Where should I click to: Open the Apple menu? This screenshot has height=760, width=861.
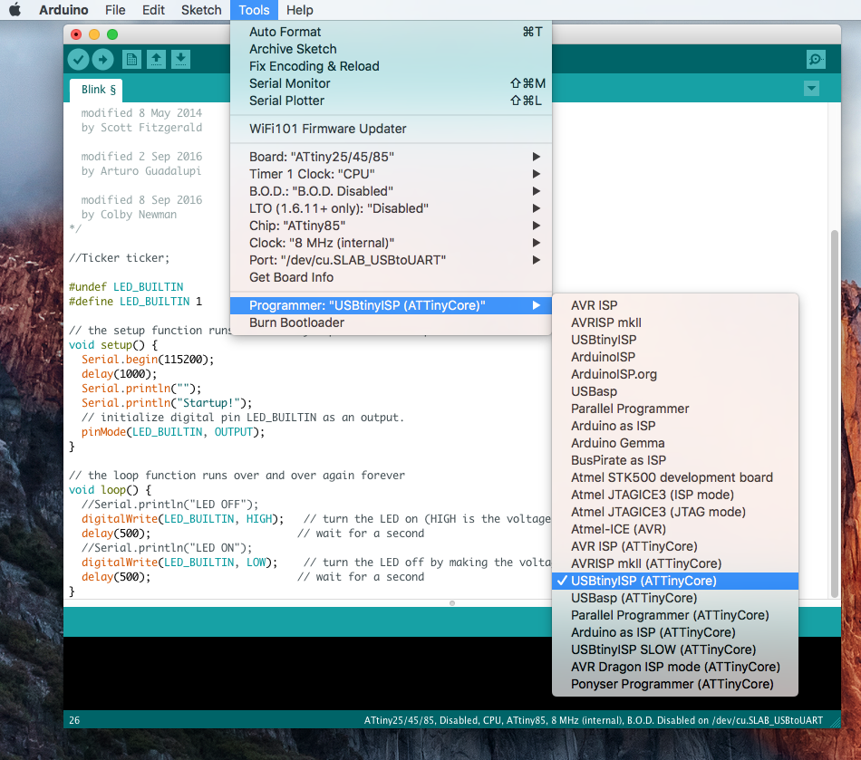15,10
